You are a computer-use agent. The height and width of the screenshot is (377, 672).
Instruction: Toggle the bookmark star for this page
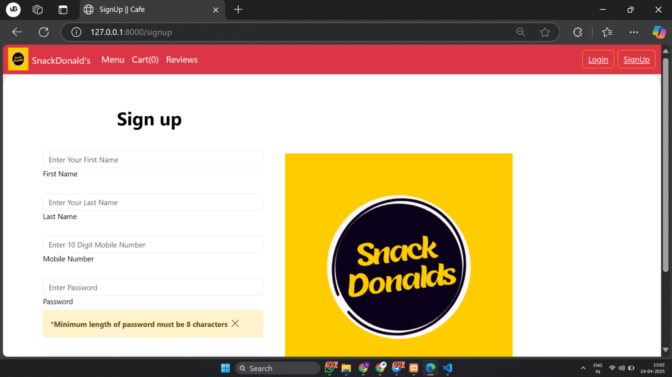coord(545,32)
